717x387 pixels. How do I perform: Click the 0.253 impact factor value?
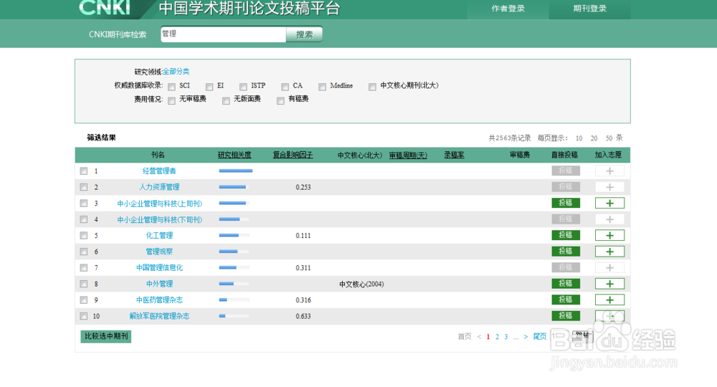click(303, 187)
